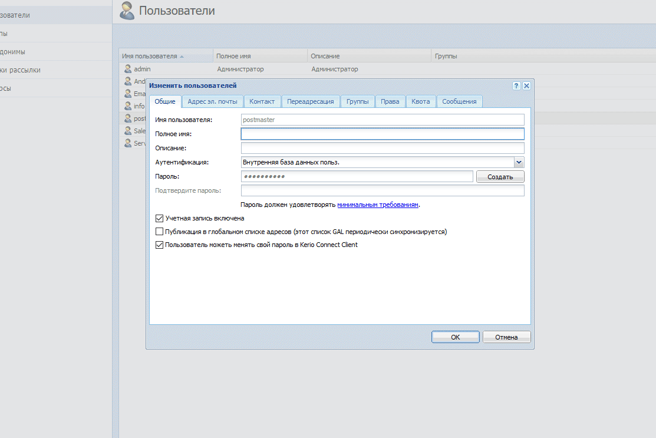Switch to the Адрес эл. почты tab

pyautogui.click(x=212, y=101)
